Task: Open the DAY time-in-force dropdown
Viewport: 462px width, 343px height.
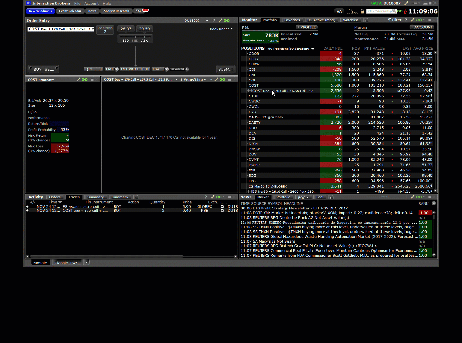Action: click(x=166, y=69)
